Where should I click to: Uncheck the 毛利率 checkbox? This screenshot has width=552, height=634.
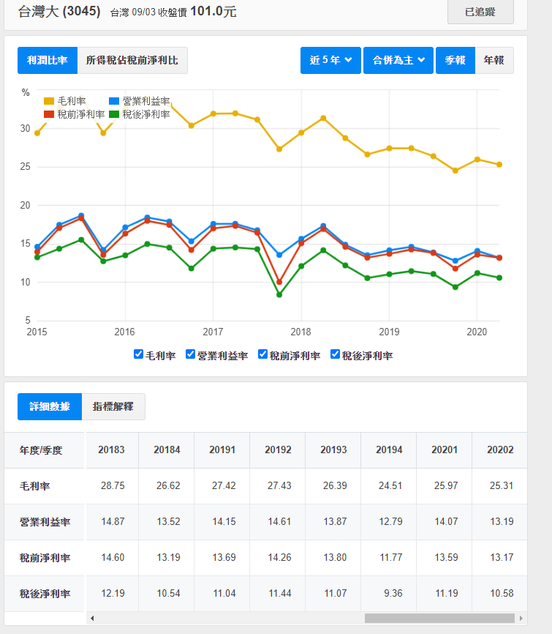(138, 354)
